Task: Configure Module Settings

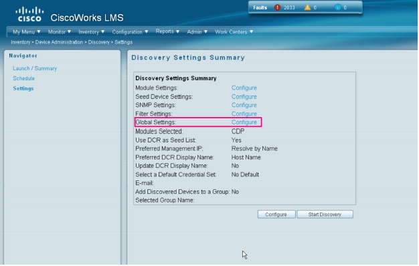Action: [244, 88]
